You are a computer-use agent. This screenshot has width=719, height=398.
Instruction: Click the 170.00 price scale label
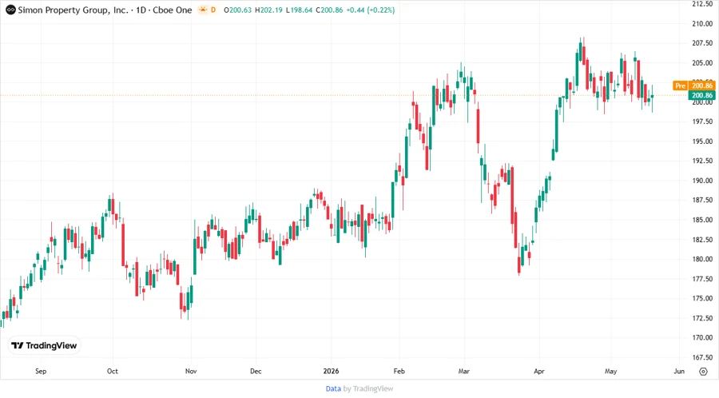pyautogui.click(x=702, y=337)
